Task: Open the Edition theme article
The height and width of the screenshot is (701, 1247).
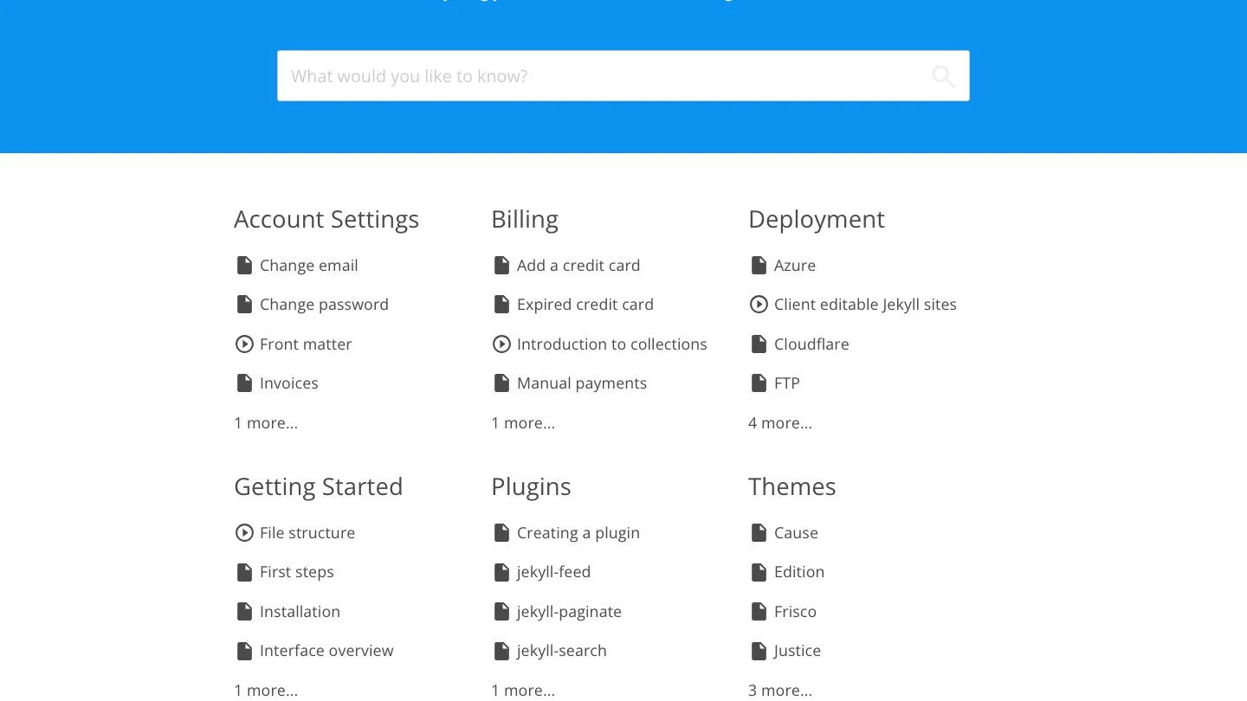Action: [799, 572]
